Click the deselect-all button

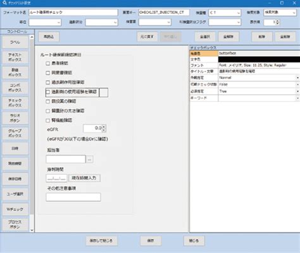click(228, 37)
